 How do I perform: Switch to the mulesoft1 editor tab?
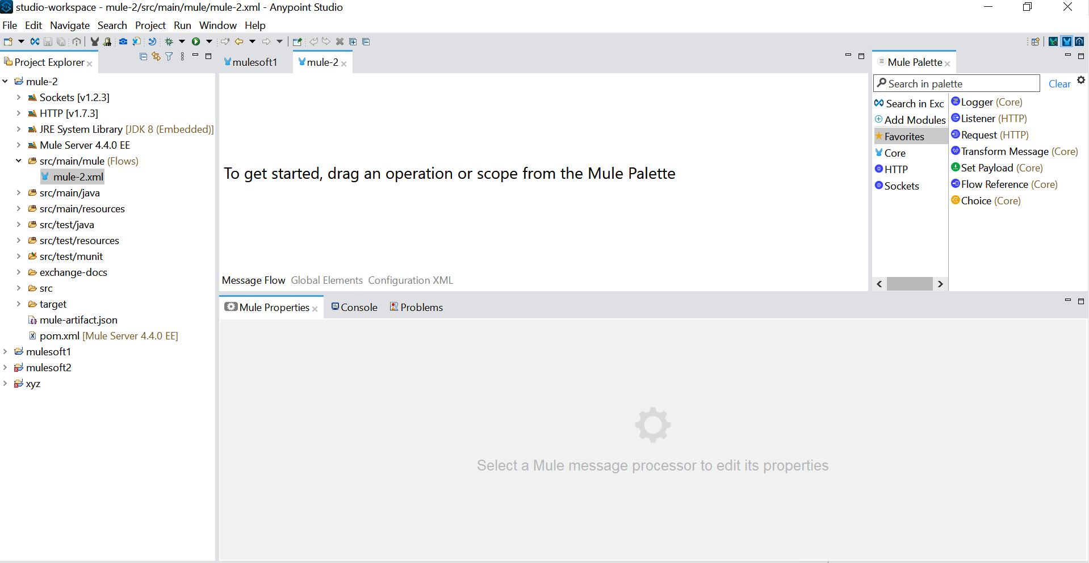[250, 62]
